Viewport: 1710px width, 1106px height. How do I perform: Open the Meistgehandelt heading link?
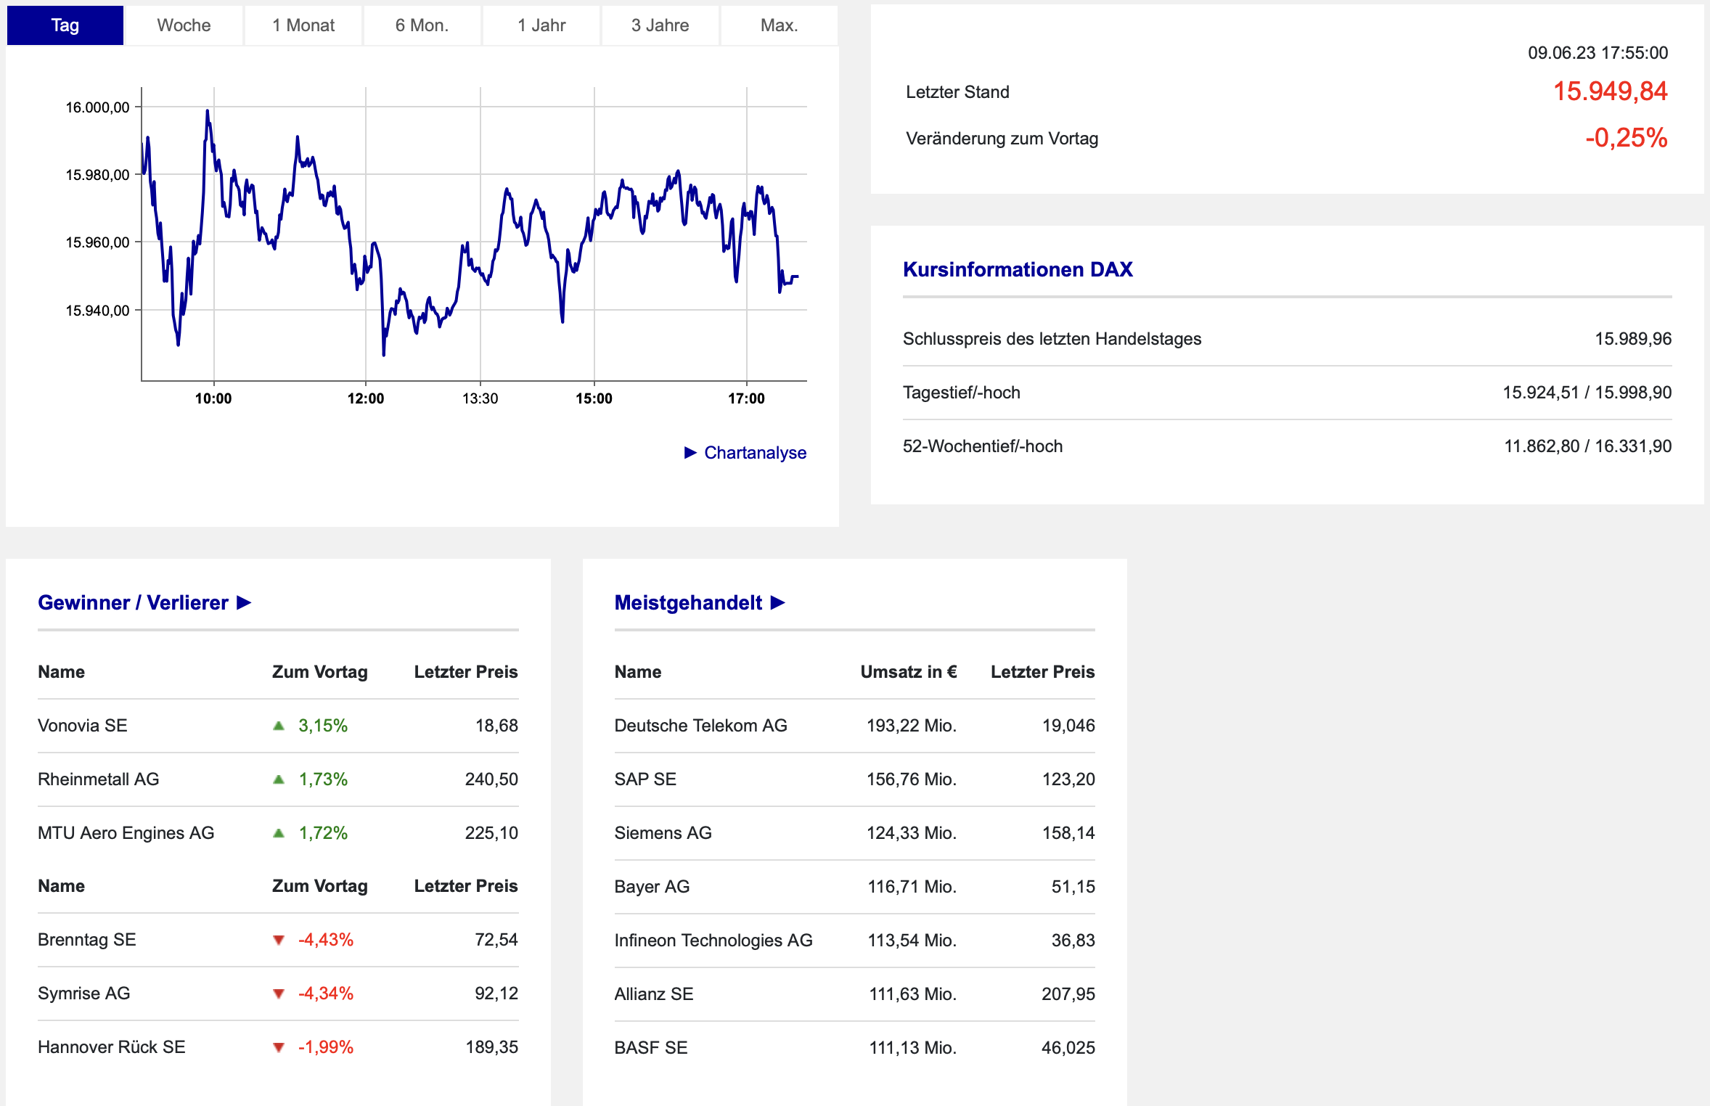pyautogui.click(x=688, y=602)
